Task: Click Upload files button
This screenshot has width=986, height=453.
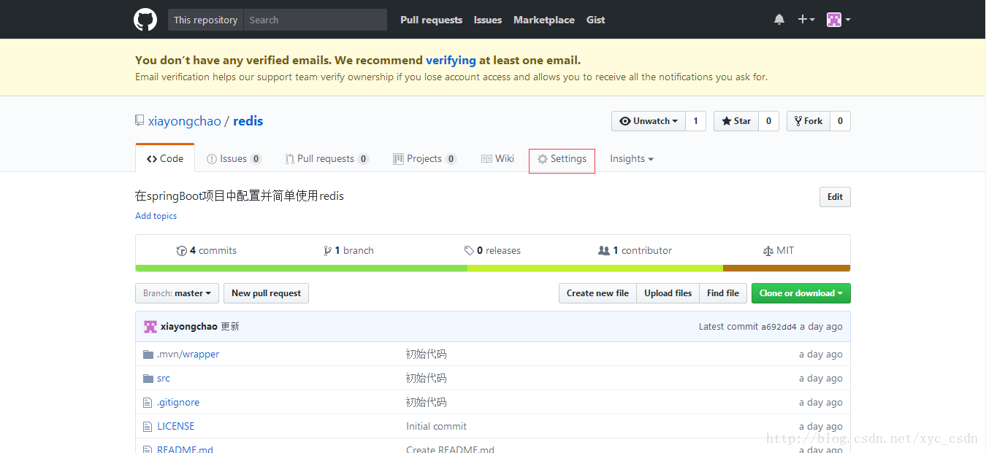Action: [x=668, y=293]
